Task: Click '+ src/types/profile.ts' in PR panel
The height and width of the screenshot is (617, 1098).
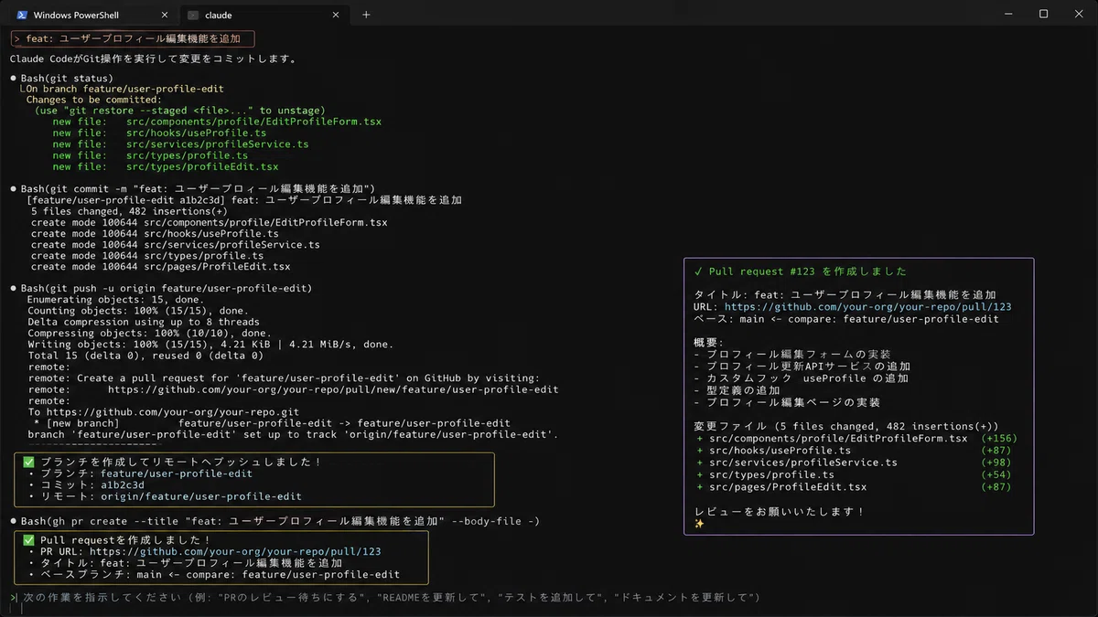Action: (x=765, y=475)
